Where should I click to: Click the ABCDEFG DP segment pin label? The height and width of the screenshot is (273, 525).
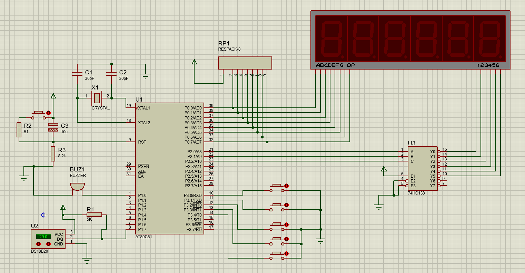click(335, 65)
